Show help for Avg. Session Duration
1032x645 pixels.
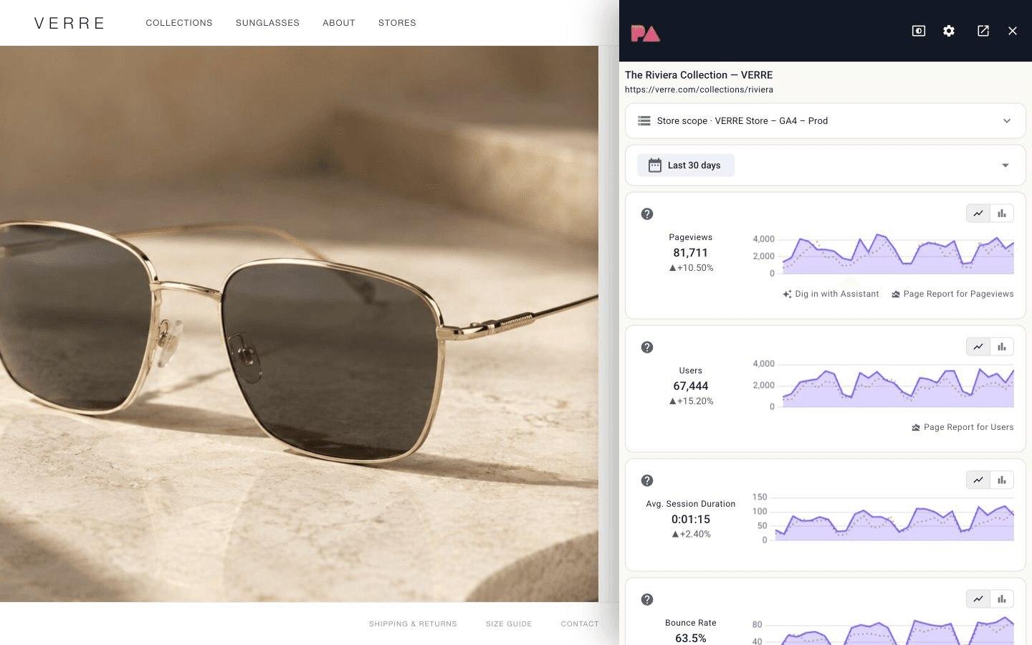tap(647, 480)
